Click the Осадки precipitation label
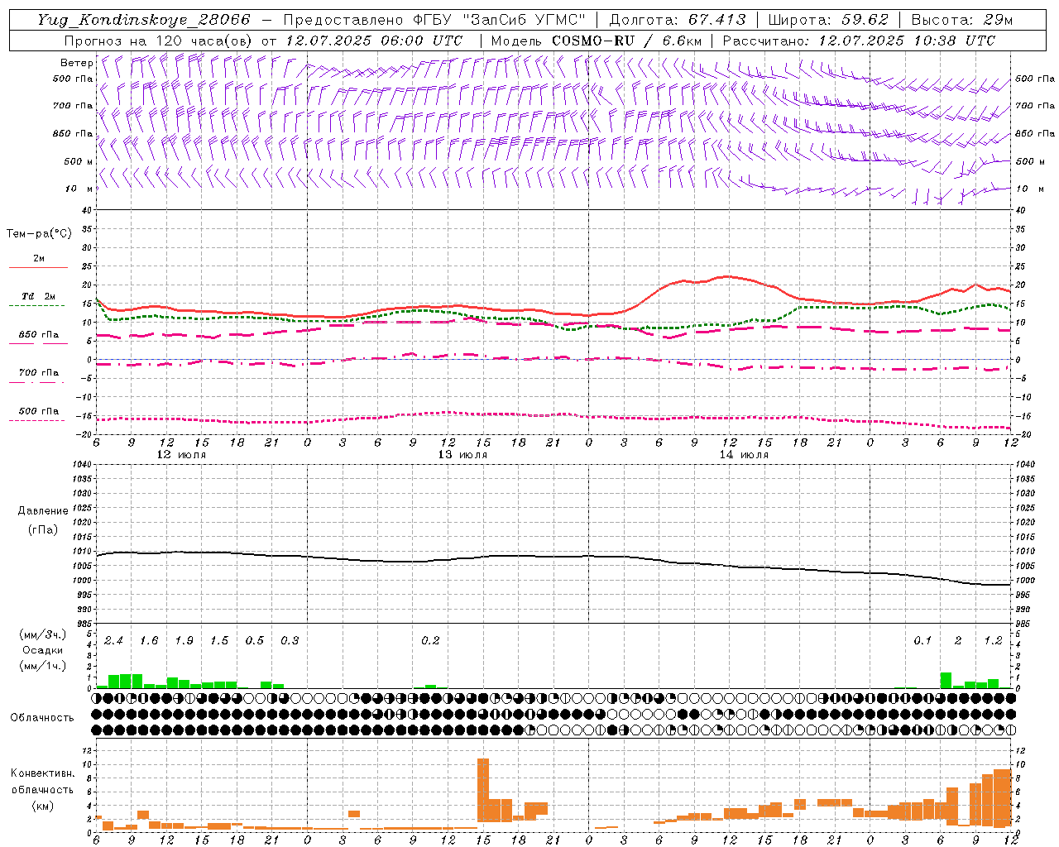The width and height of the screenshot is (1059, 847). click(42, 650)
